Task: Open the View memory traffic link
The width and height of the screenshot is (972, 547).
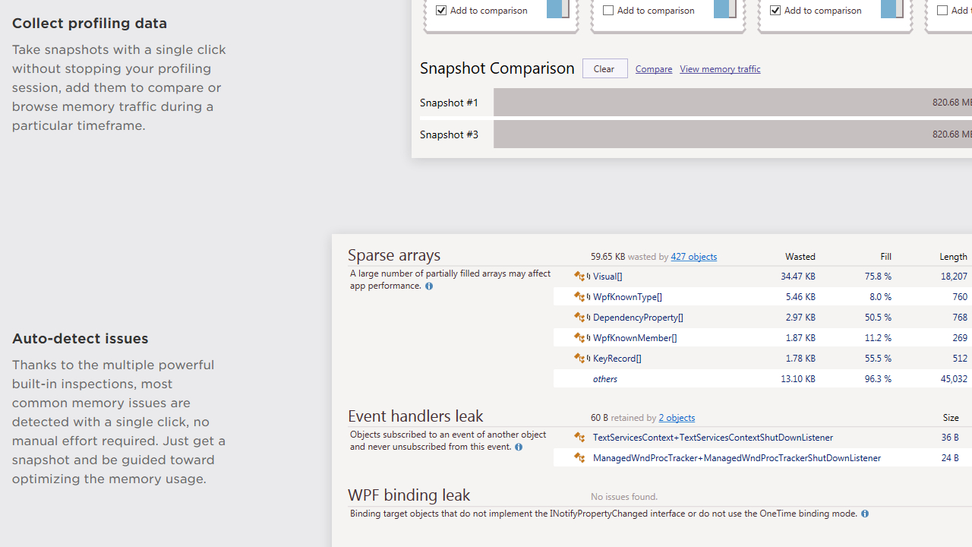Action: pos(720,69)
